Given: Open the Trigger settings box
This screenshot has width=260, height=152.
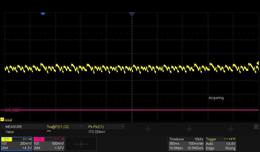Looking at the screenshot, I should (x=220, y=144).
